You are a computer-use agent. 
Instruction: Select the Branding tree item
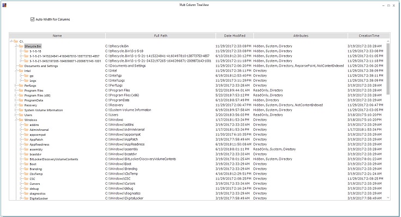coord(36,169)
